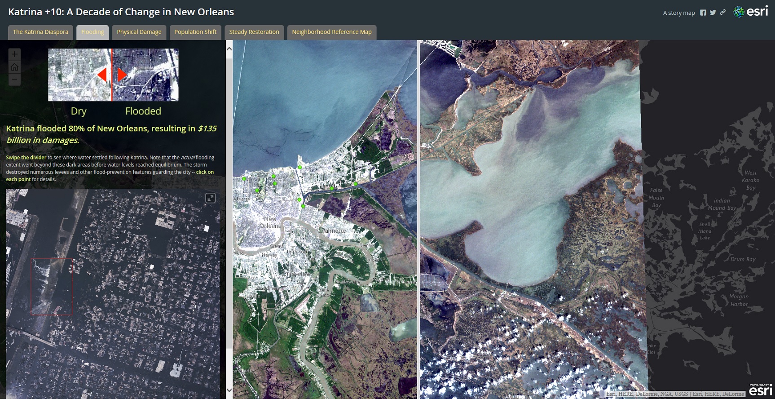Image resolution: width=775 pixels, height=399 pixels.
Task: Switch to the Physical Damage tab
Action: [139, 32]
